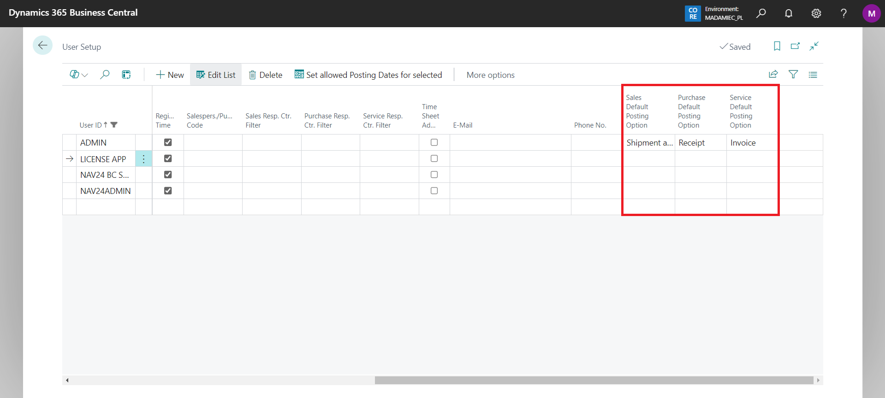This screenshot has width=885, height=398.
Task: Open More options menu
Action: [490, 75]
